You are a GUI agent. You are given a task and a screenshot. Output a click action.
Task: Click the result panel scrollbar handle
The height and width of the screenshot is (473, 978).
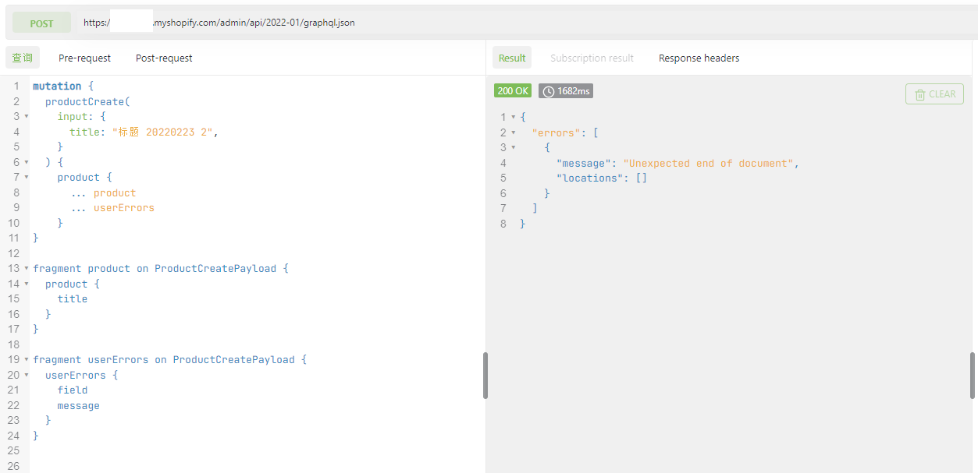(972, 376)
